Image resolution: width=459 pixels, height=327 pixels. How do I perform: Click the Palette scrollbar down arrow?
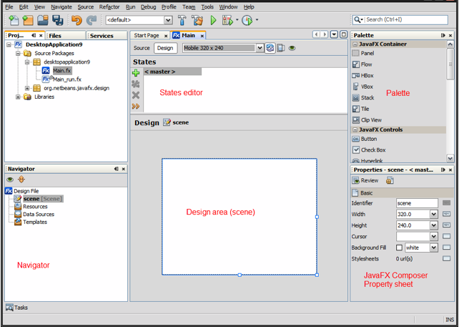click(450, 158)
